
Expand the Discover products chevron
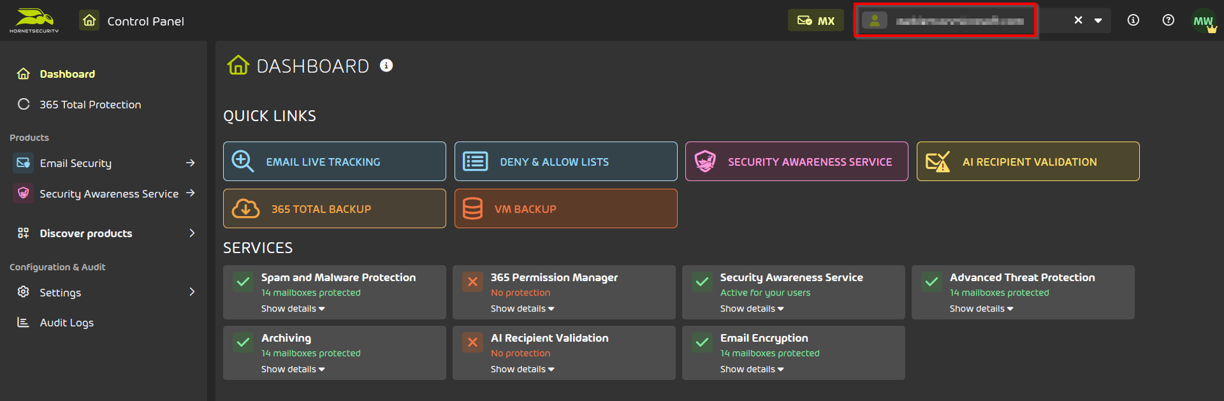[192, 233]
